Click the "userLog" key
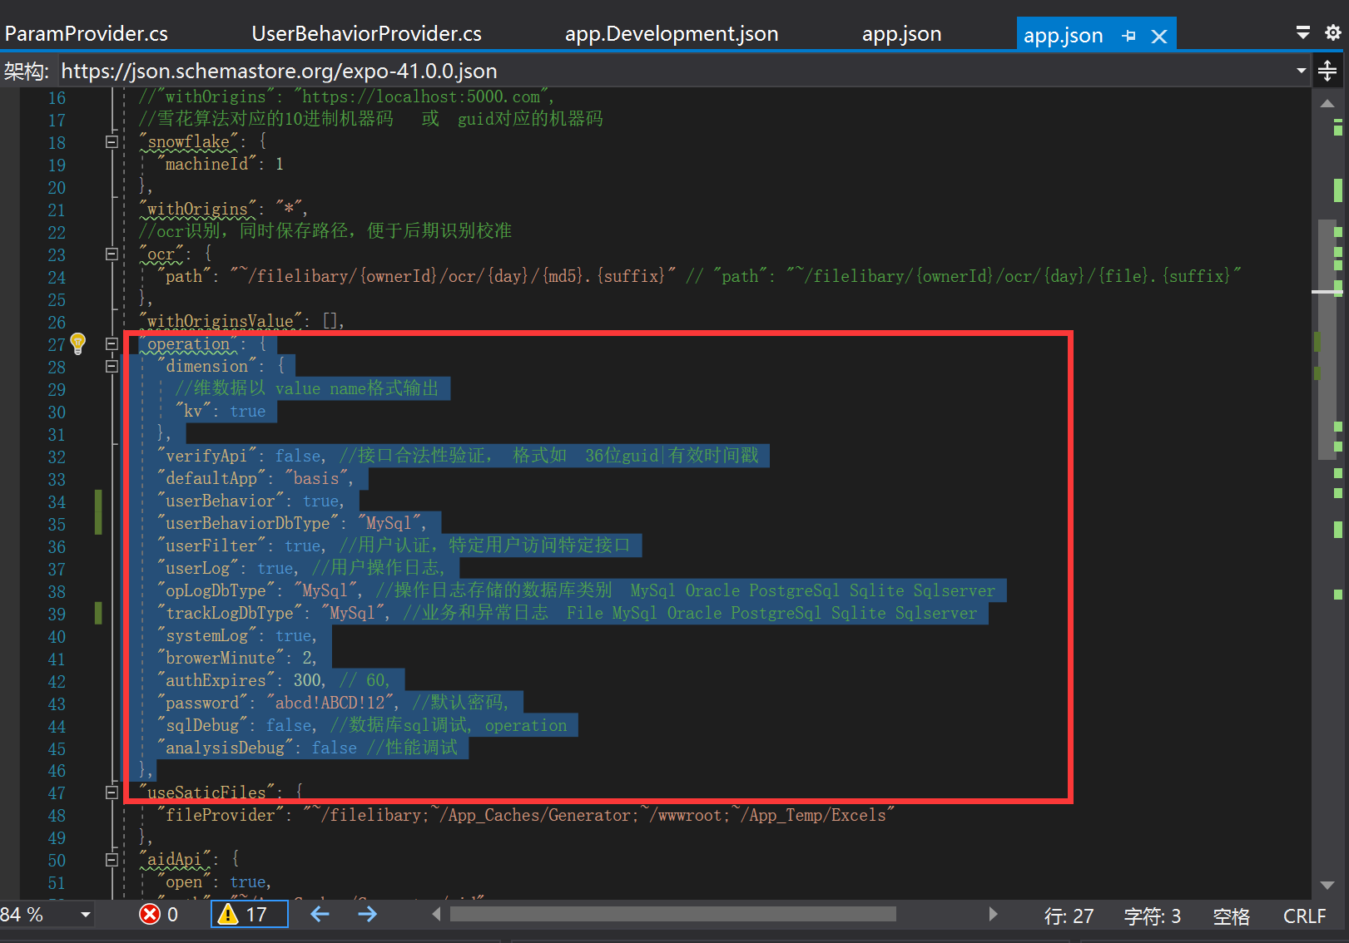The height and width of the screenshot is (943, 1349). pos(198,569)
